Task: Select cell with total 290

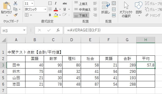Action: [127, 72]
